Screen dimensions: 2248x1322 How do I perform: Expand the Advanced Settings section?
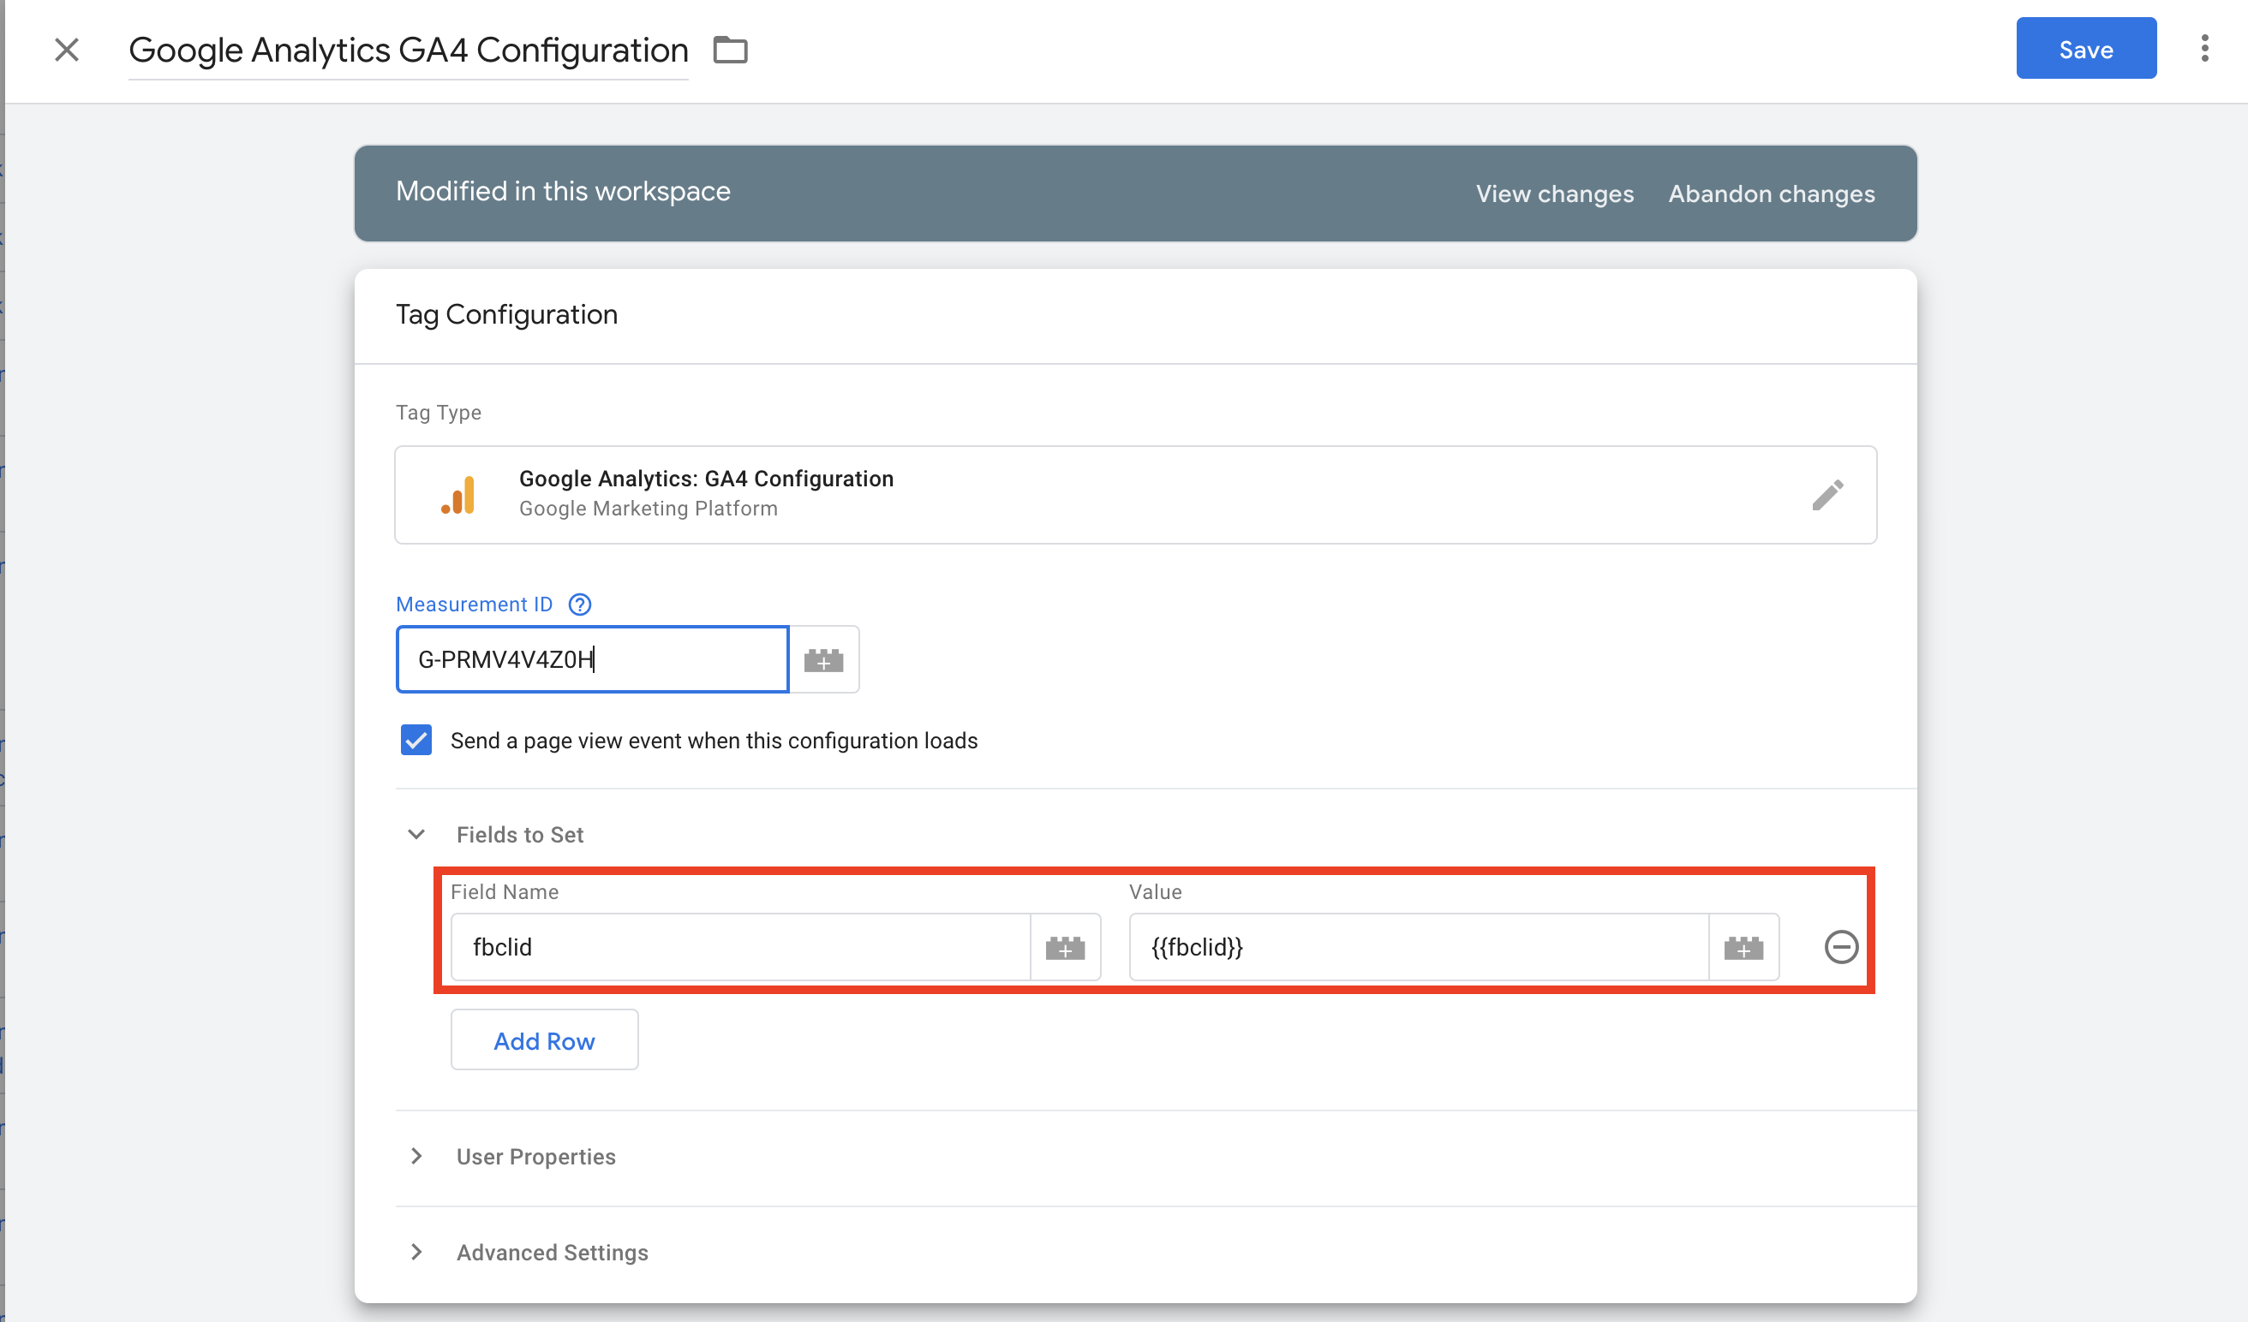click(416, 1253)
